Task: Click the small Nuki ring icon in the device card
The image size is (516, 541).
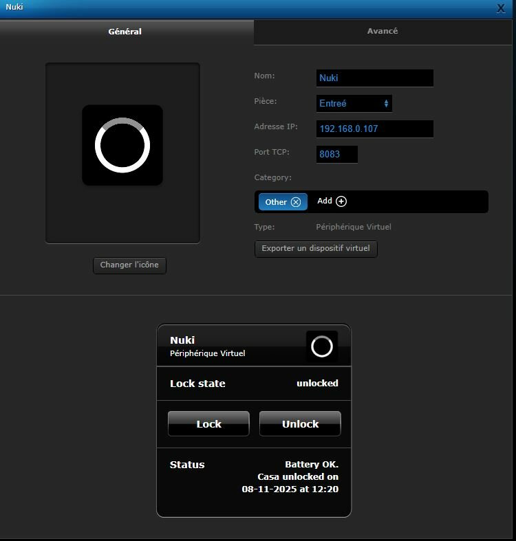Action: pos(321,346)
